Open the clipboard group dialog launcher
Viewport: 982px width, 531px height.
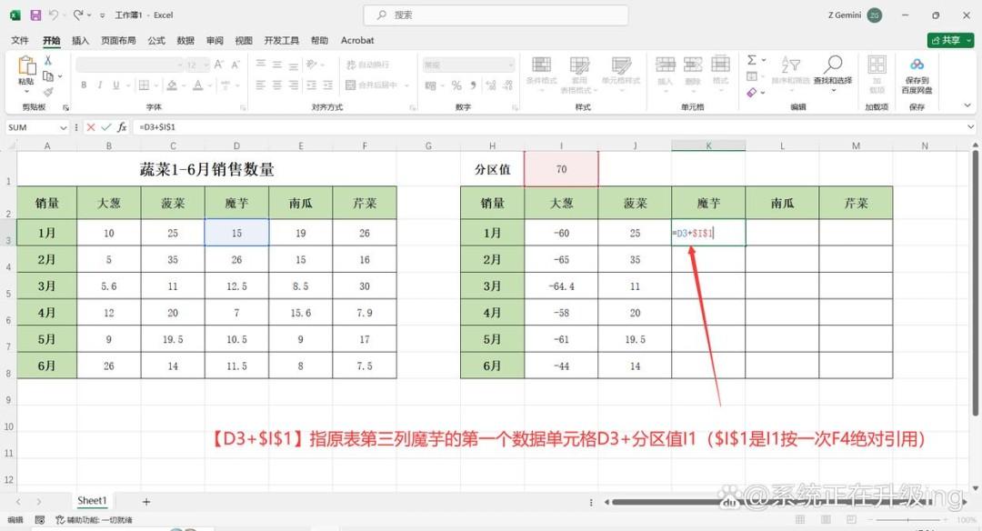coord(65,107)
